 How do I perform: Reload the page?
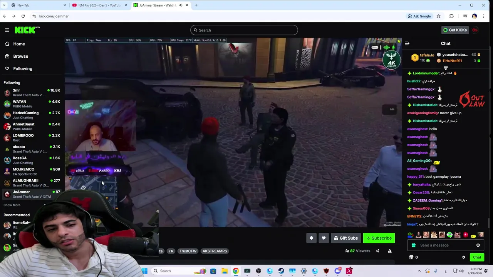[23, 16]
